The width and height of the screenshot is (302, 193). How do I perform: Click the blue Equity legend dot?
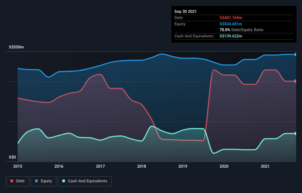click(36, 181)
